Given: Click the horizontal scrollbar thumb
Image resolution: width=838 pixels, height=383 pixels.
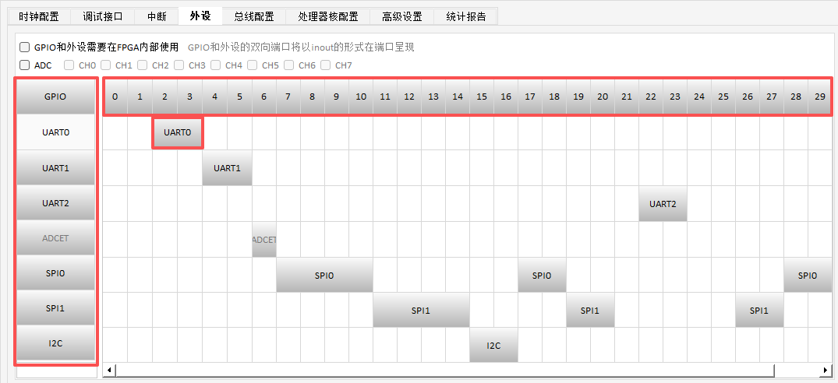Looking at the screenshot, I should pyautogui.click(x=444, y=370).
